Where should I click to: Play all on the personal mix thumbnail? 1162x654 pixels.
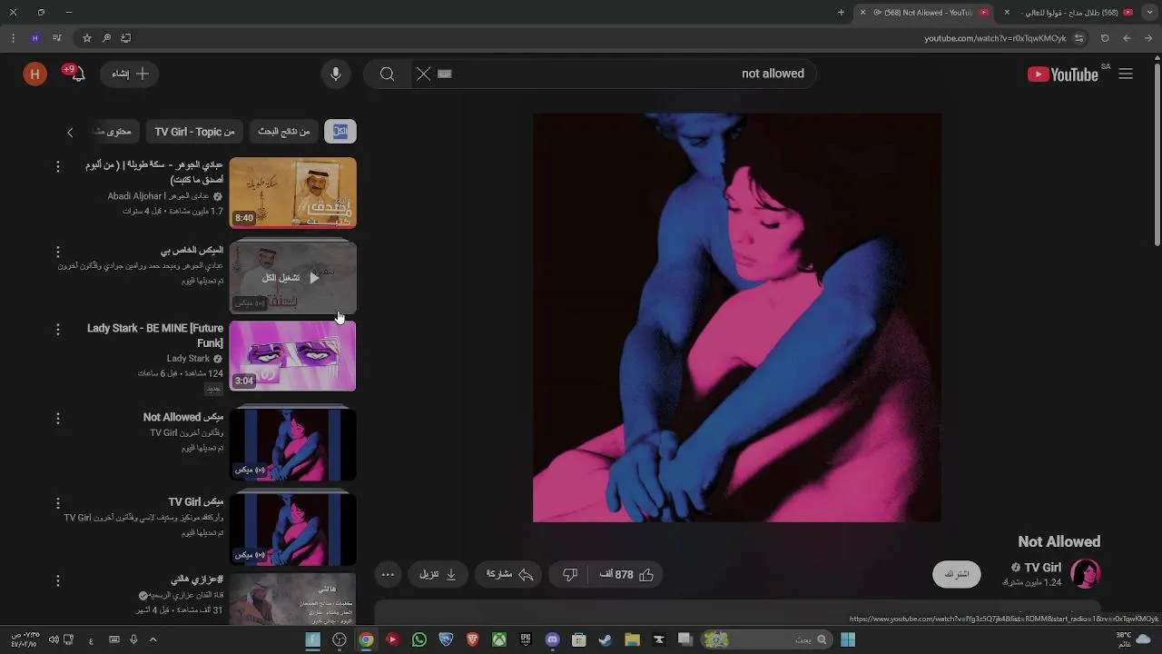292,277
